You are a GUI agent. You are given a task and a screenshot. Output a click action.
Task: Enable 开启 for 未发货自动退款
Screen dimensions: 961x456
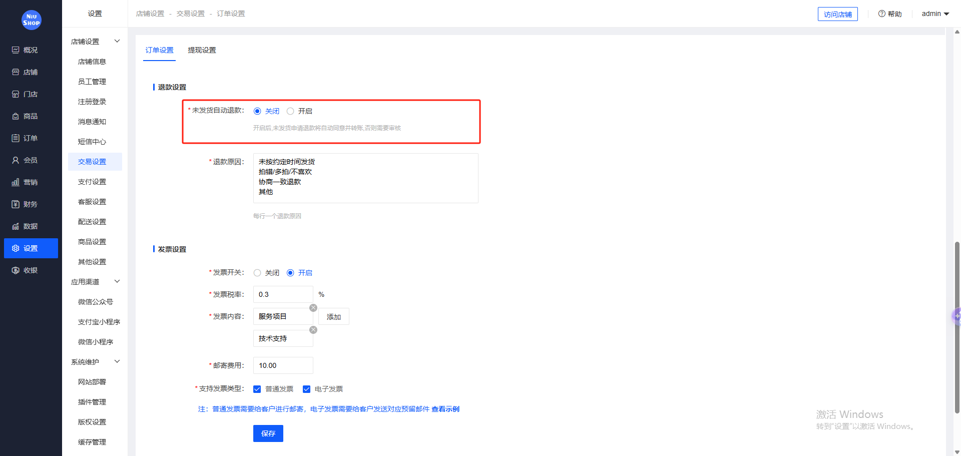290,111
